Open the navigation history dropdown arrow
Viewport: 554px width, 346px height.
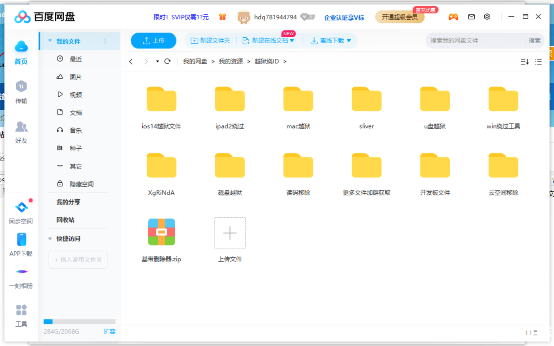(157, 61)
